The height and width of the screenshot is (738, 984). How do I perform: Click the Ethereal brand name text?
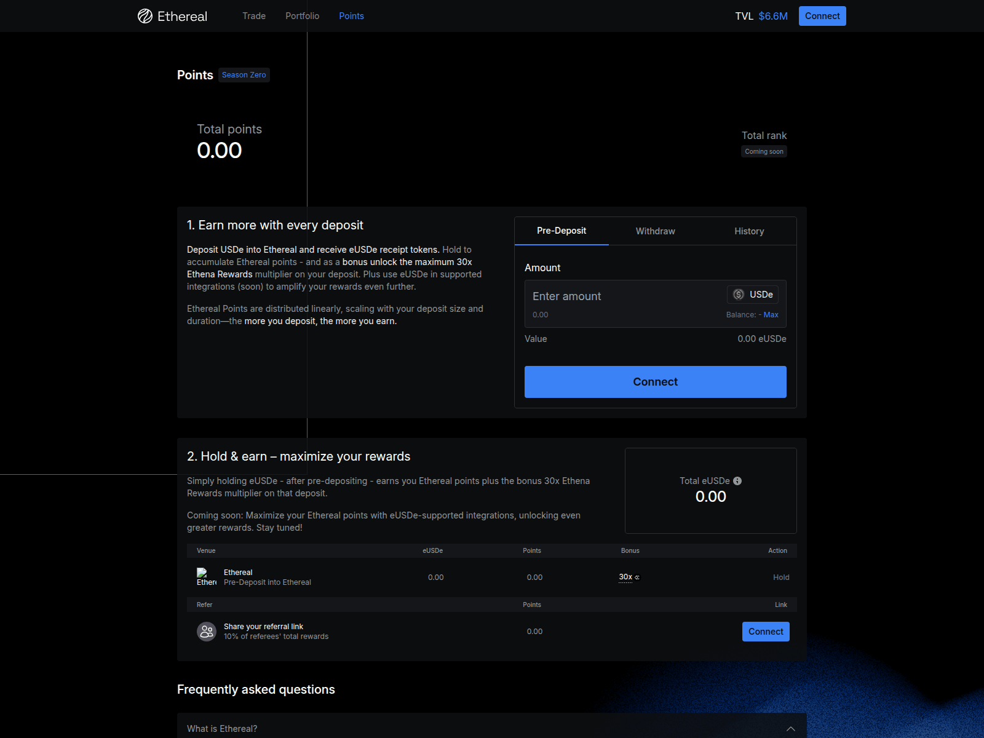(182, 16)
